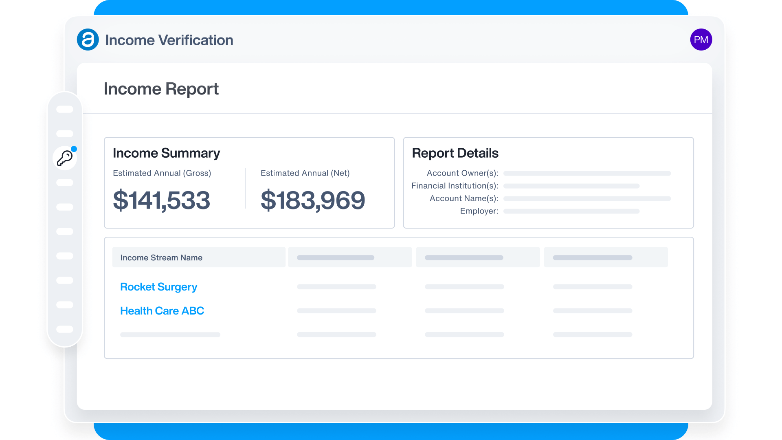Click the Employer value bar in Report Details
782x440 pixels.
[571, 211]
